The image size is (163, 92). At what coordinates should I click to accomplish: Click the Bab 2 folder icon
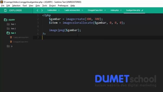(x=8, y=29)
